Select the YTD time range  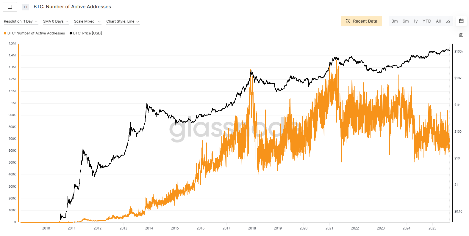tap(427, 21)
